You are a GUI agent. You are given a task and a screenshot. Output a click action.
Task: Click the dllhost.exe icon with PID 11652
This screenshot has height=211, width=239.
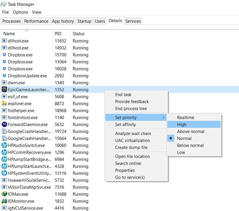[x=4, y=41]
